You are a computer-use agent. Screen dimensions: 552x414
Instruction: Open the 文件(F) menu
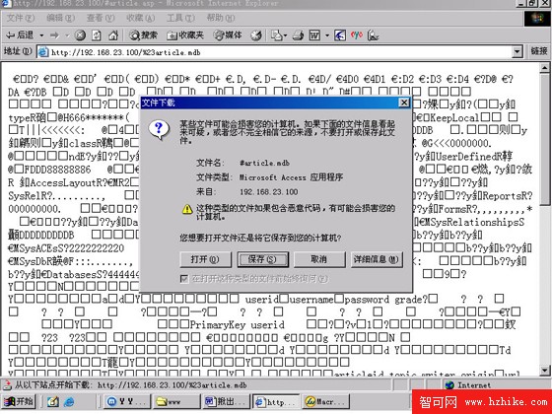[x=21, y=18]
